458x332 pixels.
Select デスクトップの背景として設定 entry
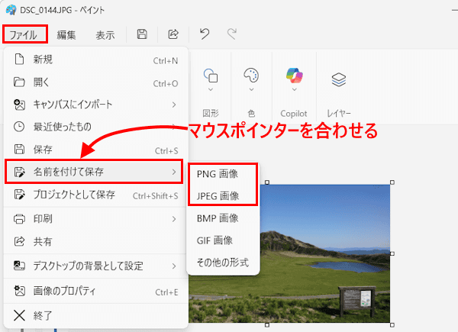(x=96, y=266)
